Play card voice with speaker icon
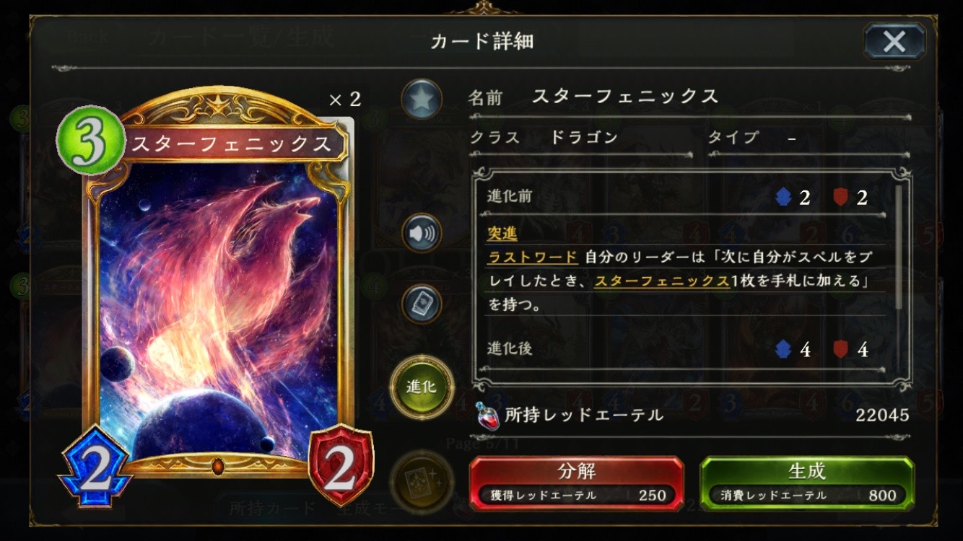963x541 pixels. pos(422,233)
